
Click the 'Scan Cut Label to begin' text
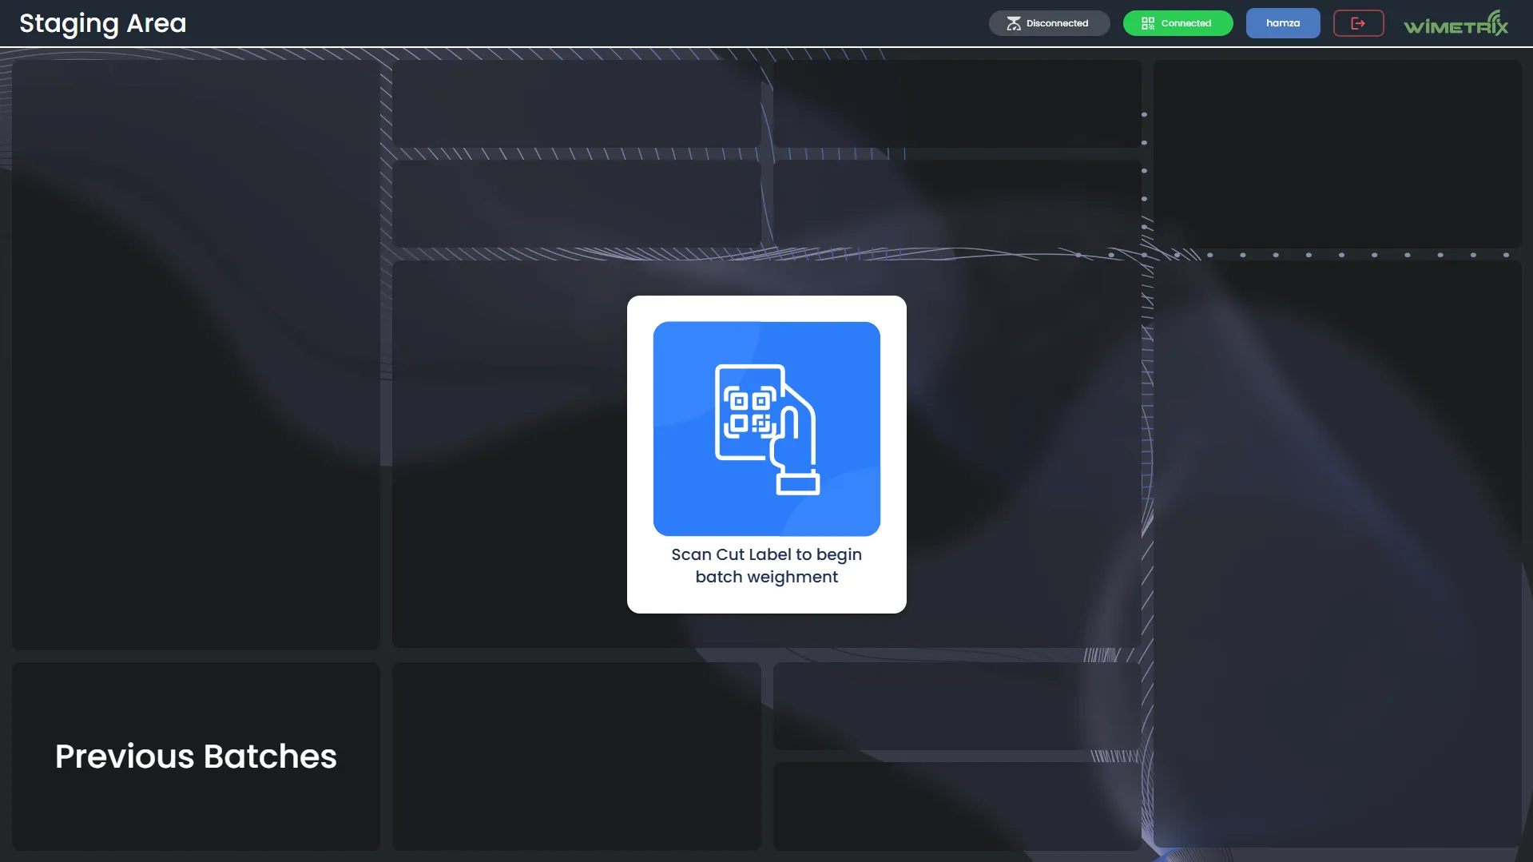[766, 554]
